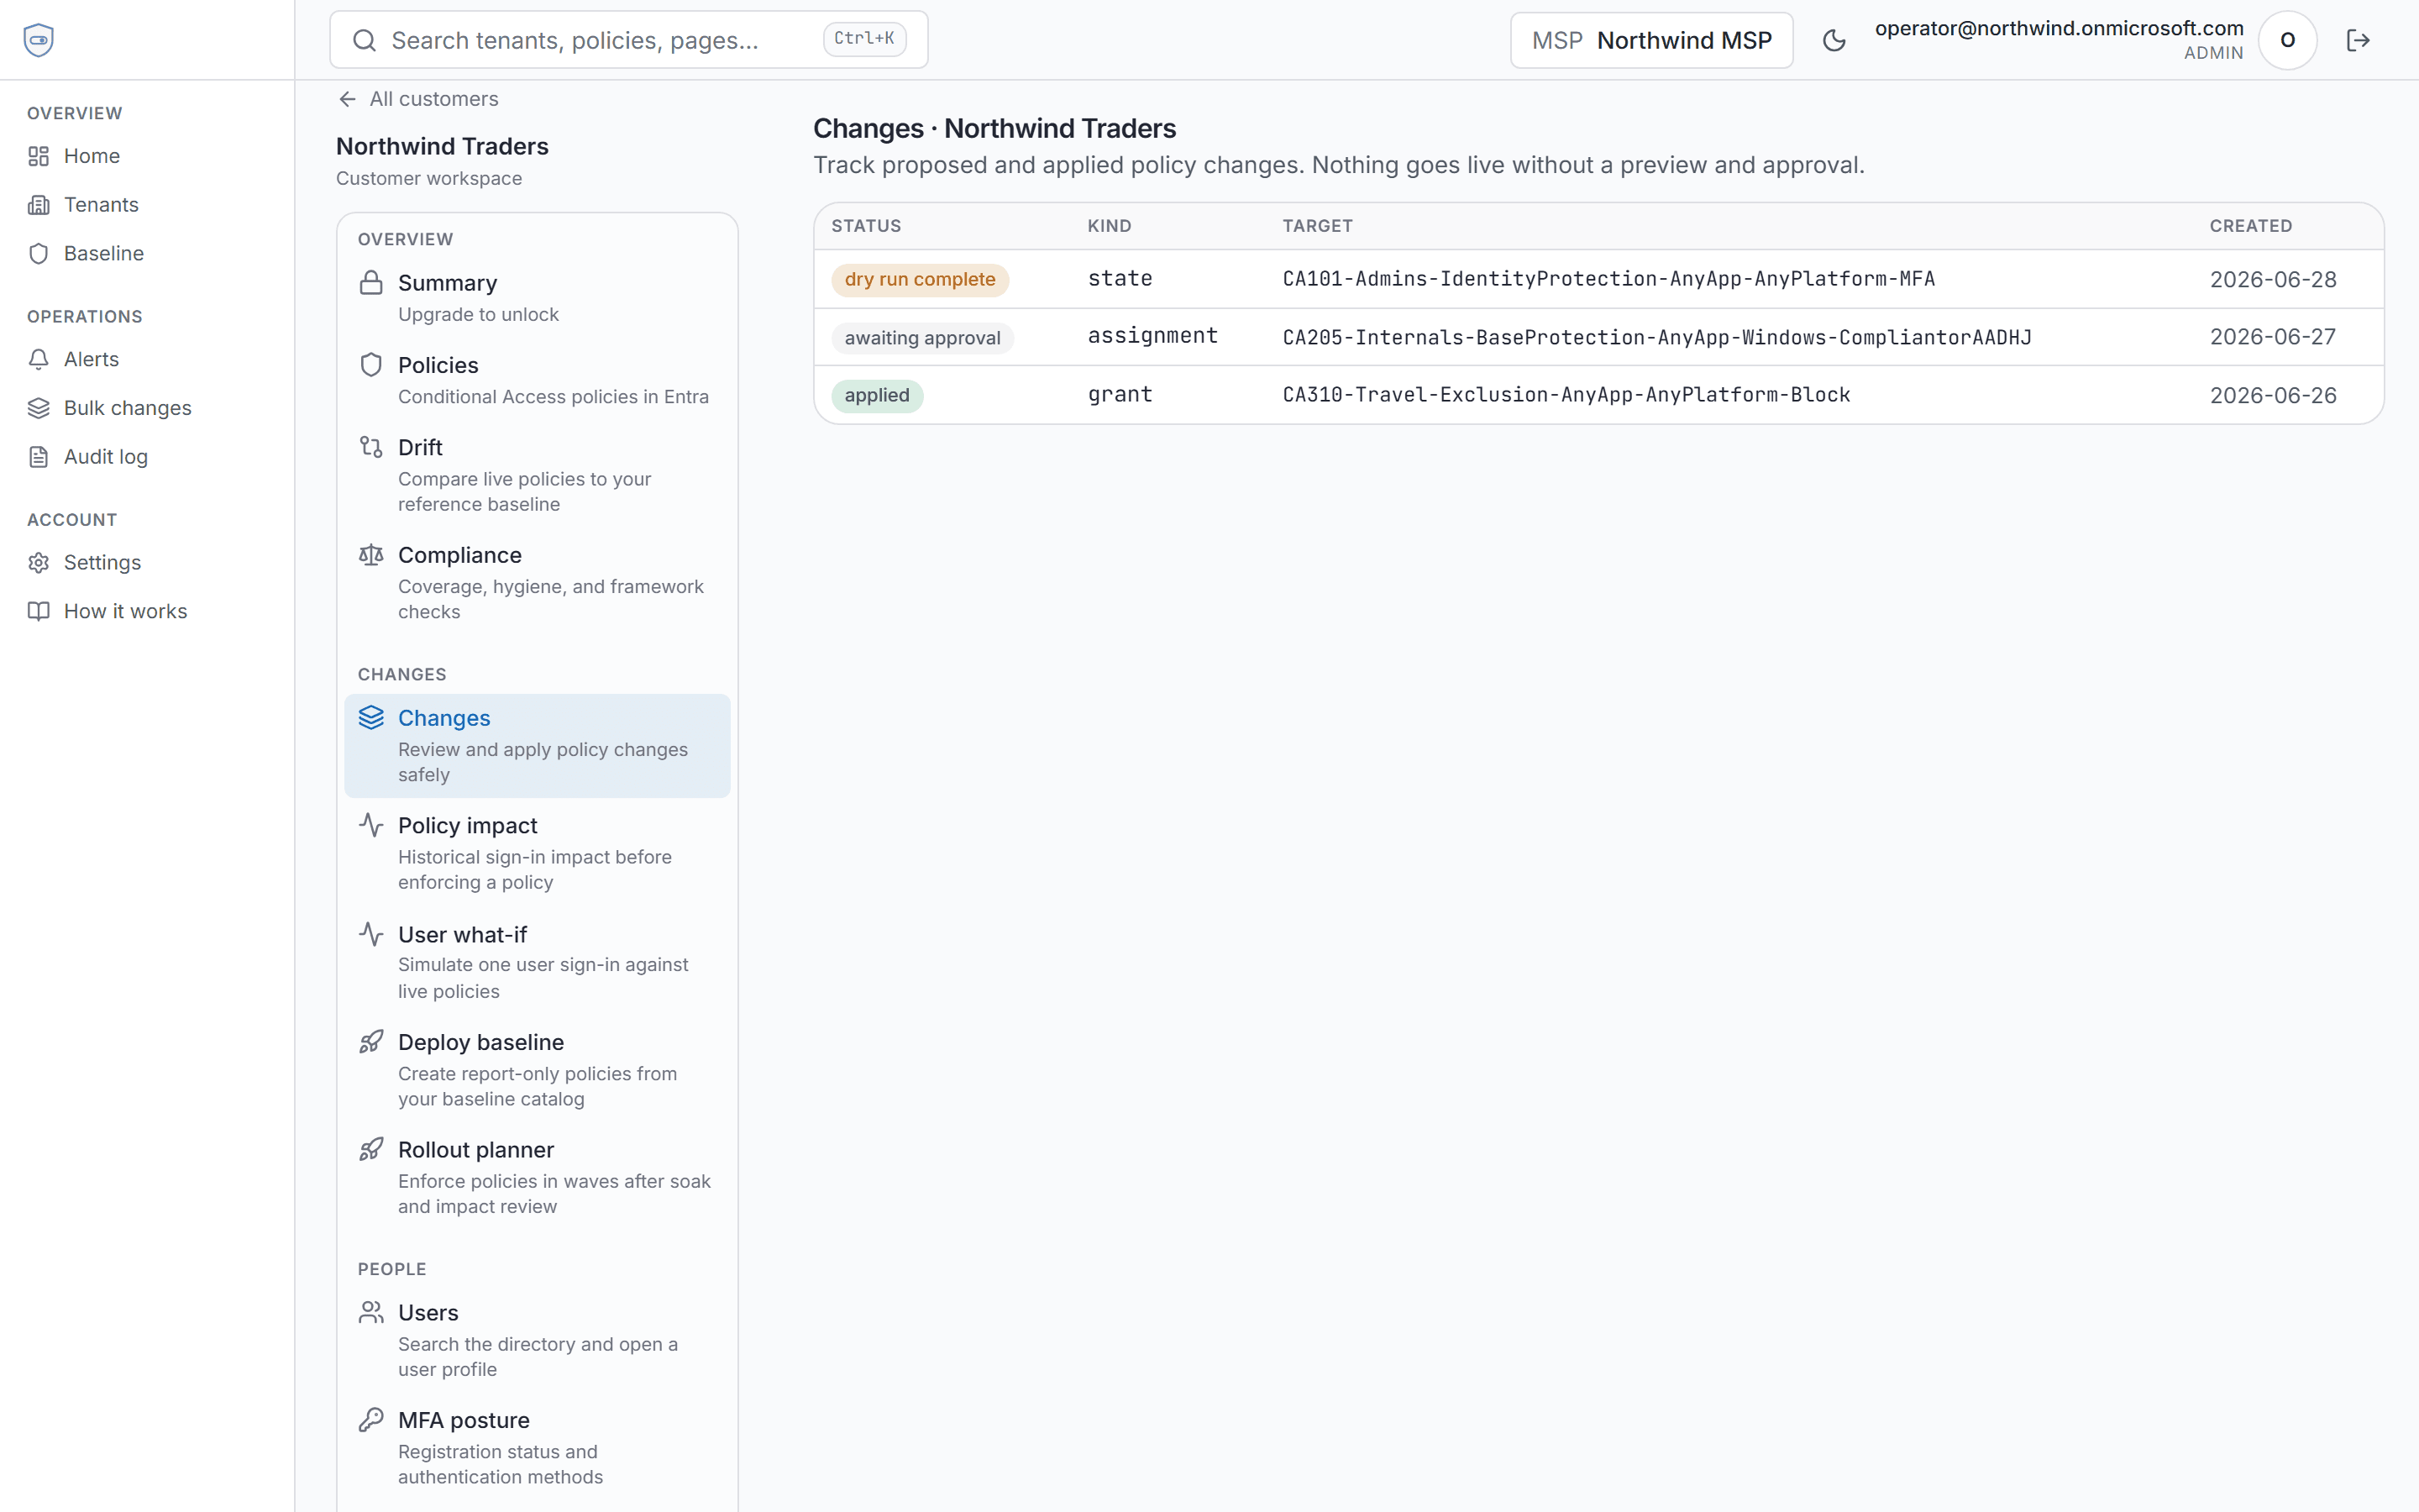Image resolution: width=2419 pixels, height=1512 pixels.
Task: Open Bulk changes in sidebar
Action: (147, 408)
